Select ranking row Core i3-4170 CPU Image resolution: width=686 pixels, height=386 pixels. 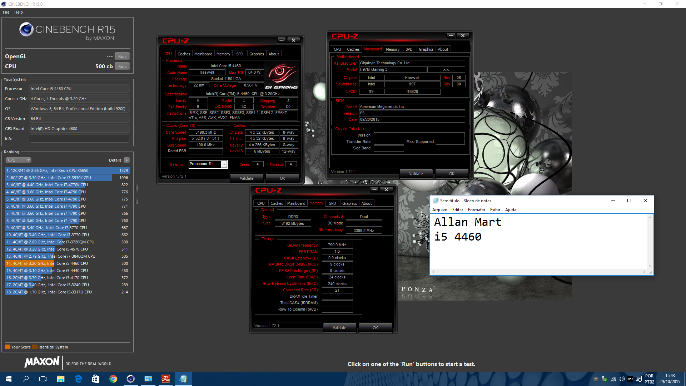click(x=67, y=278)
